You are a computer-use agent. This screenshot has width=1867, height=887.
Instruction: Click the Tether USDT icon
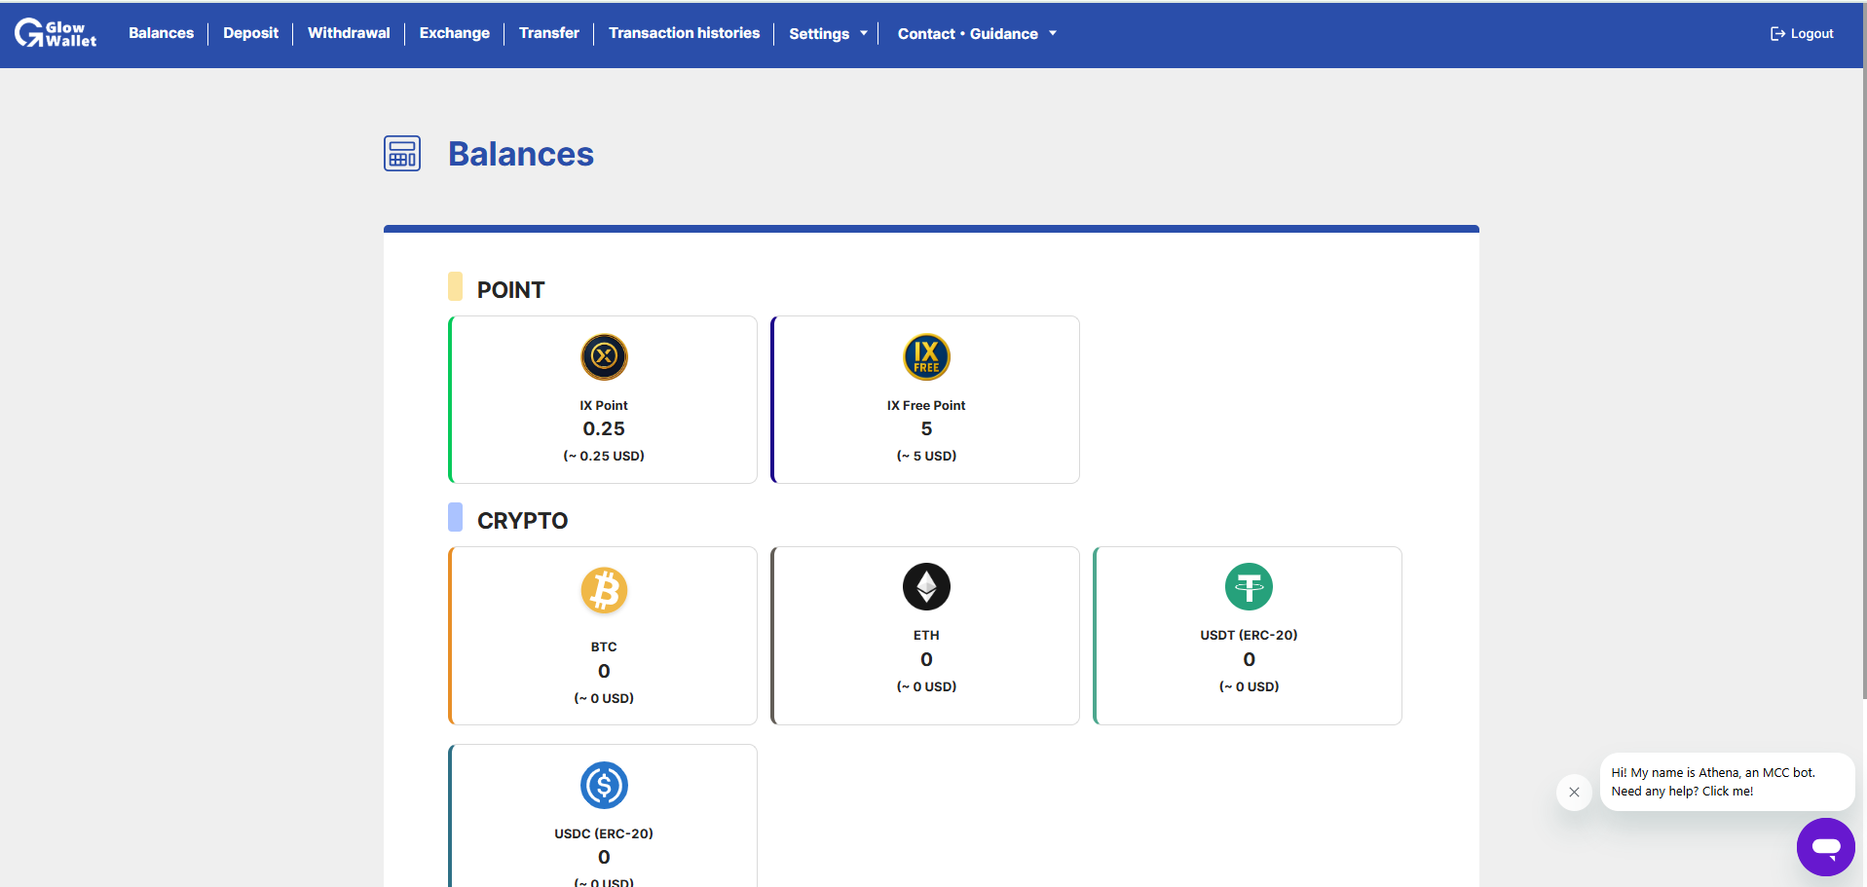coord(1249,586)
